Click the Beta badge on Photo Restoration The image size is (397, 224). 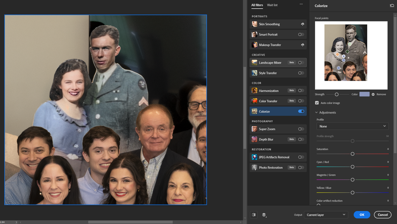click(292, 168)
